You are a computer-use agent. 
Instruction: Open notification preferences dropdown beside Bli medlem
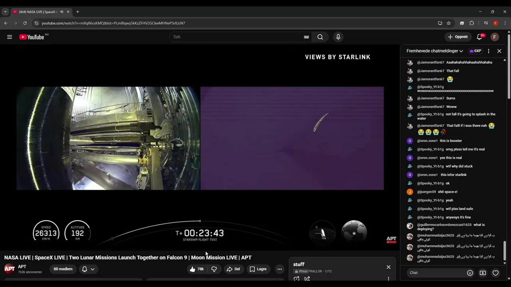[x=89, y=269]
